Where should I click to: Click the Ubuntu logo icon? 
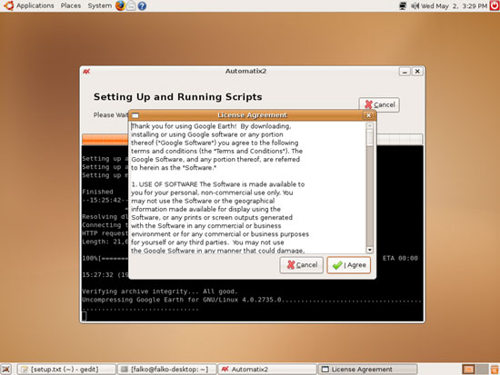click(x=8, y=5)
